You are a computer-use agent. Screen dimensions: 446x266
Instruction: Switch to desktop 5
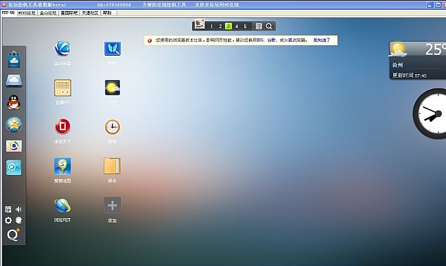(245, 26)
